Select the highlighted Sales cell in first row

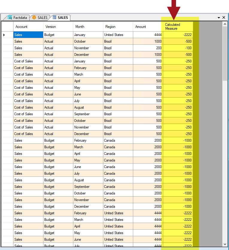coord(28,35)
